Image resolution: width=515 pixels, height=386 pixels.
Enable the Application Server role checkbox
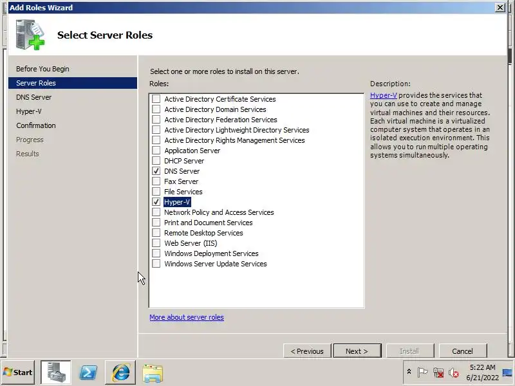click(x=156, y=151)
